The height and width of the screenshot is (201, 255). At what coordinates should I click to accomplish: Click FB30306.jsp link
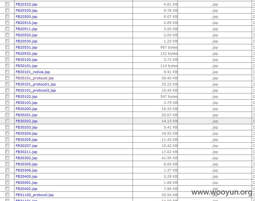(x=27, y=170)
